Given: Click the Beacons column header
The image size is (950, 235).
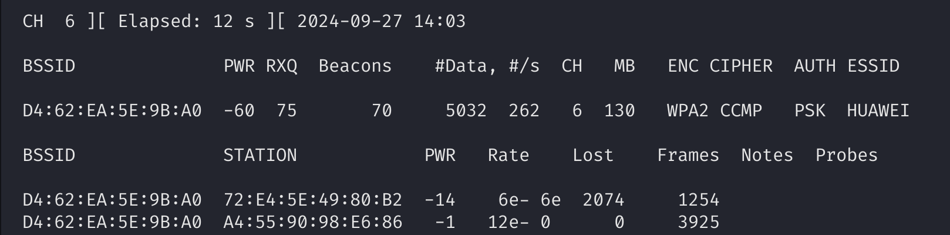Looking at the screenshot, I should pyautogui.click(x=355, y=66).
